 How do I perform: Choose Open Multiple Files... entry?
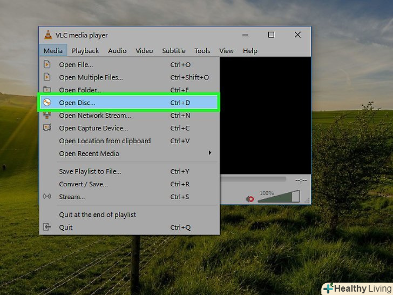pos(130,77)
